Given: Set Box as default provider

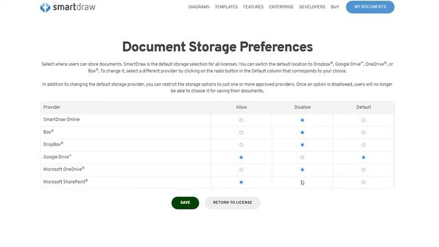Looking at the screenshot, I should point(364,132).
